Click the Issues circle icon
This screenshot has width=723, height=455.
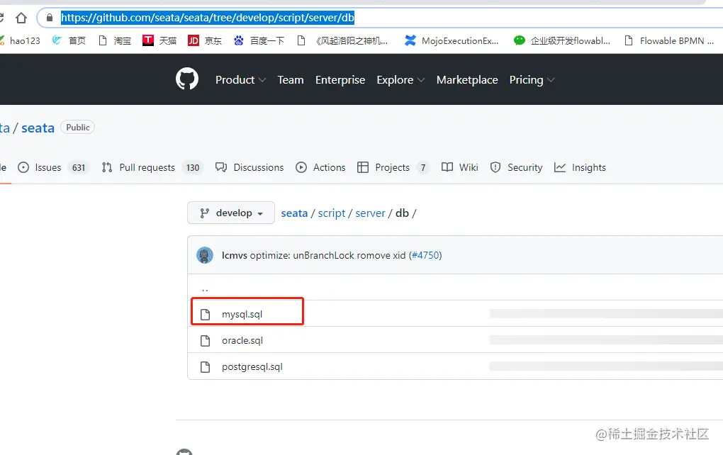point(23,167)
